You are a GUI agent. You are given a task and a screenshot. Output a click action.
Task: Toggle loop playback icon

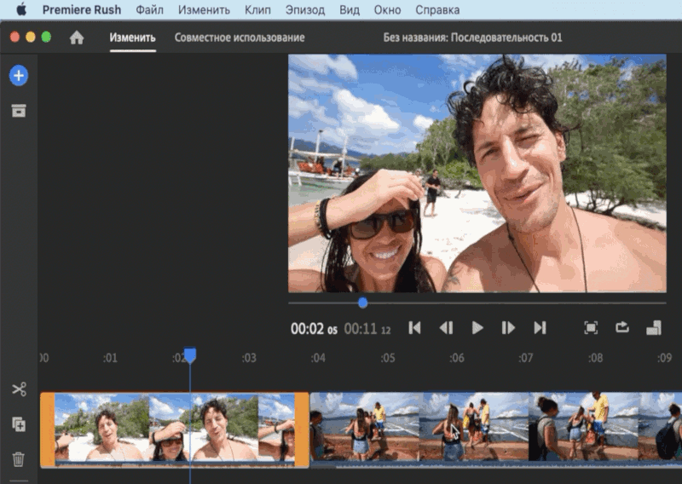pyautogui.click(x=622, y=328)
